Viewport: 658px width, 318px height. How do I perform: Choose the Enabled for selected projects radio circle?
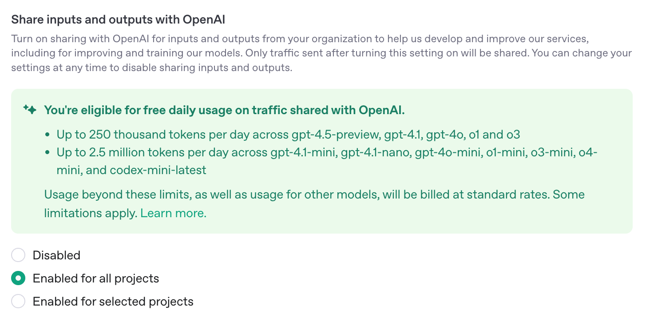18,302
